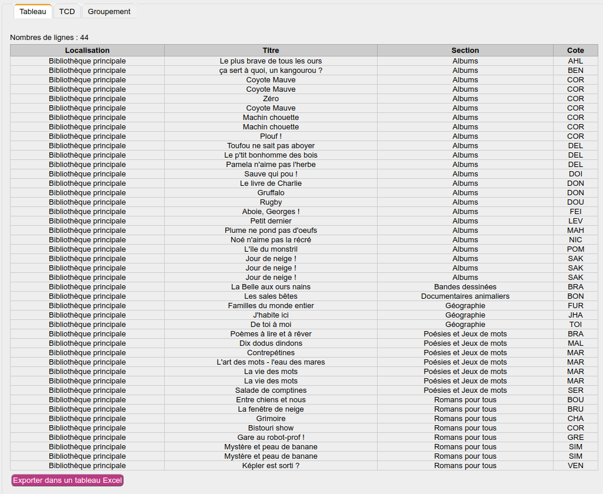Click the row Képler est sorti ?

(270, 465)
